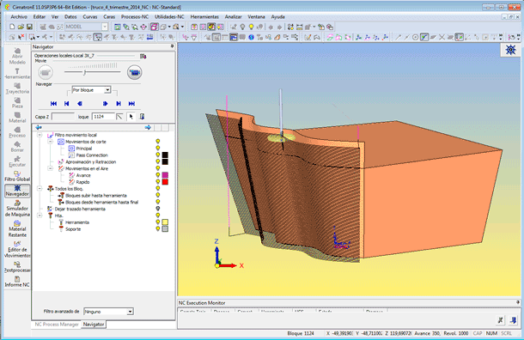Click the save disk icon in toolbar
The width and height of the screenshot is (524, 340).
(x=29, y=27)
